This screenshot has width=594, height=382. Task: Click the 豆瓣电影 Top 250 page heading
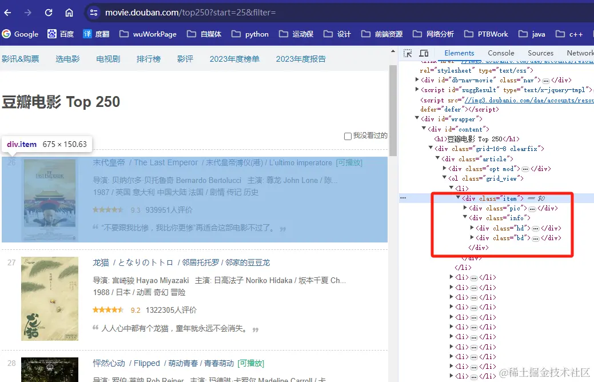[61, 102]
